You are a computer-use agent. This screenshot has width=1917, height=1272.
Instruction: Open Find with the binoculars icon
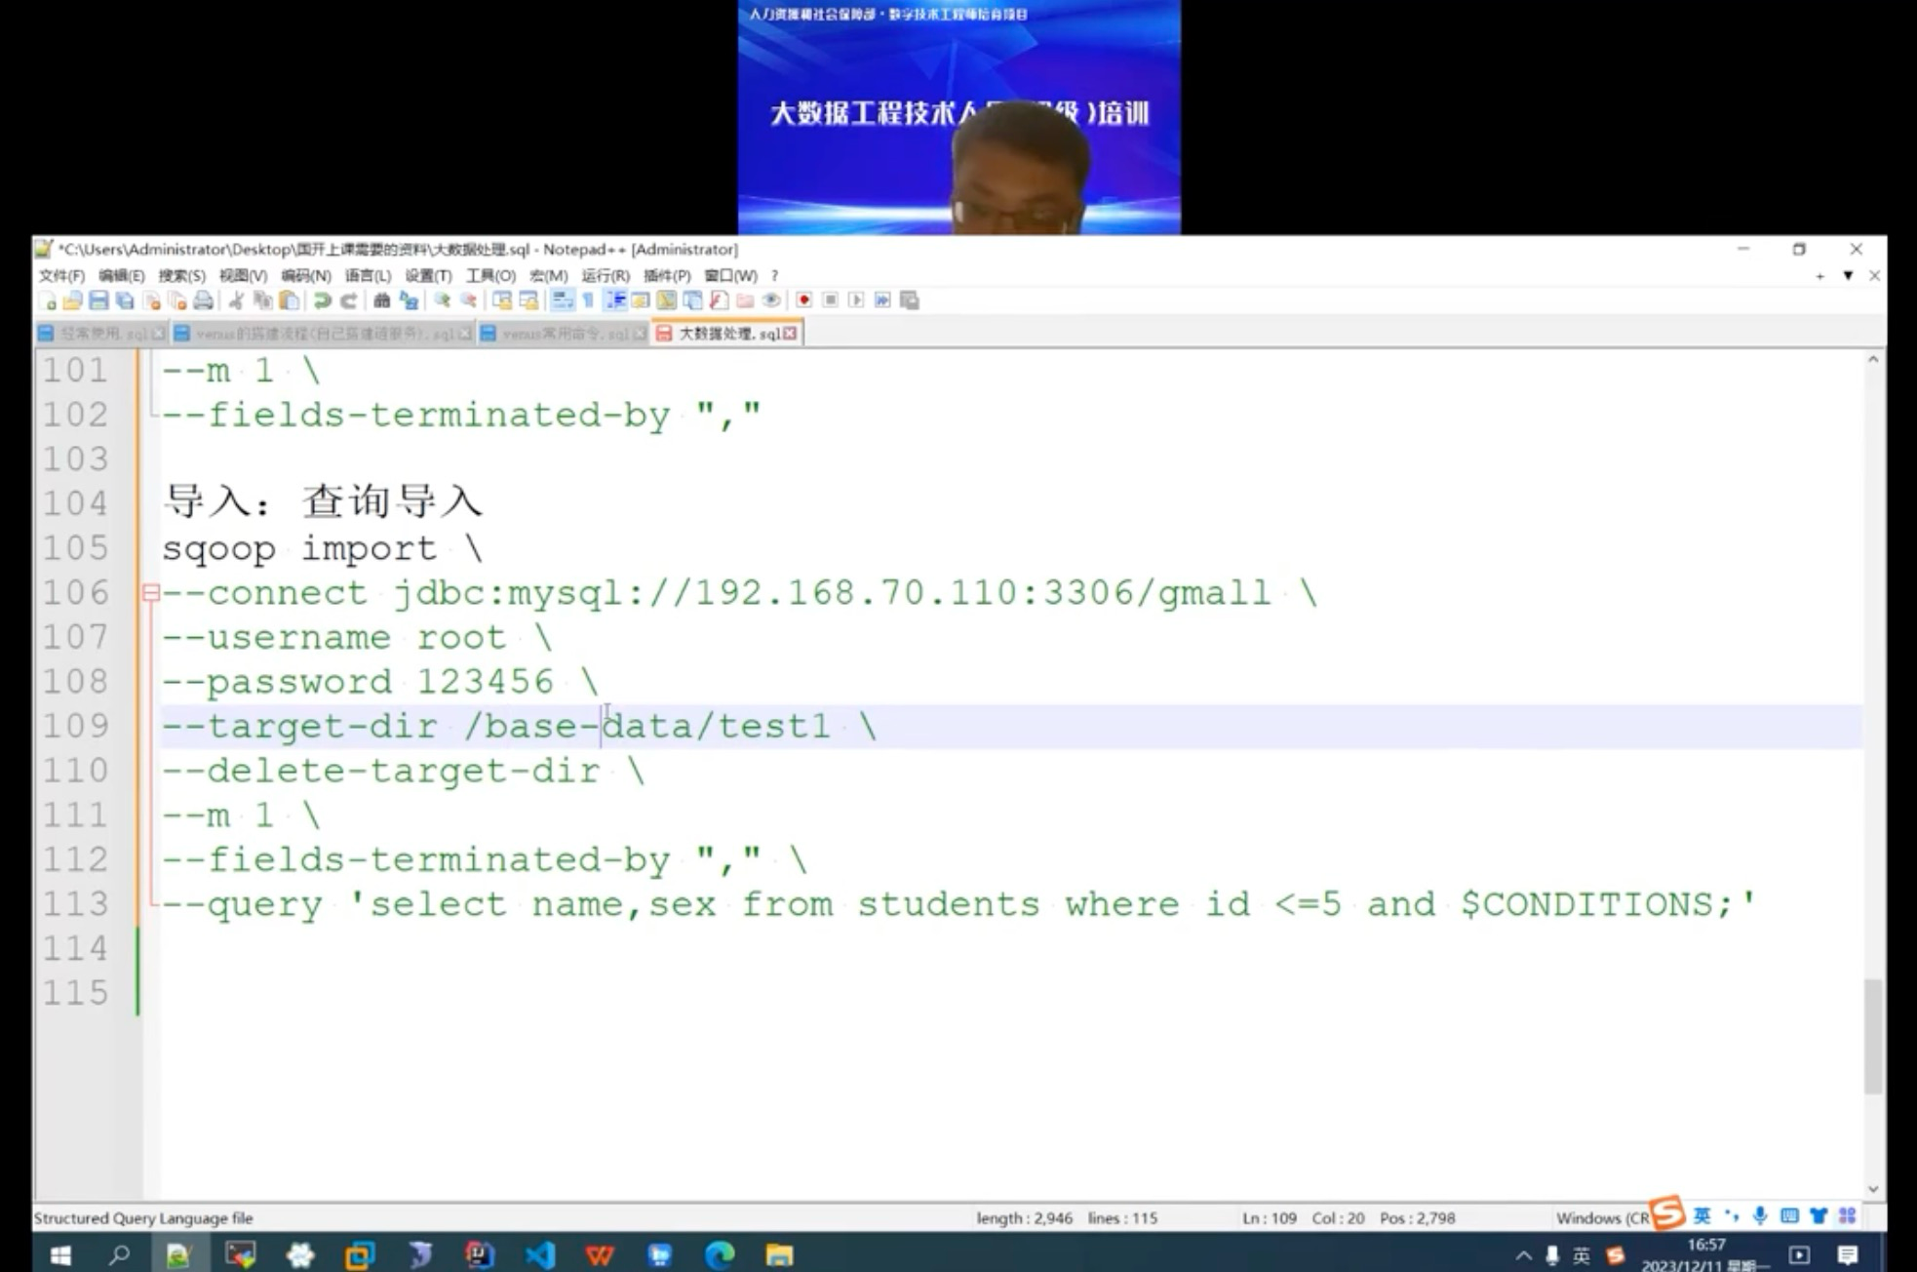(x=382, y=300)
